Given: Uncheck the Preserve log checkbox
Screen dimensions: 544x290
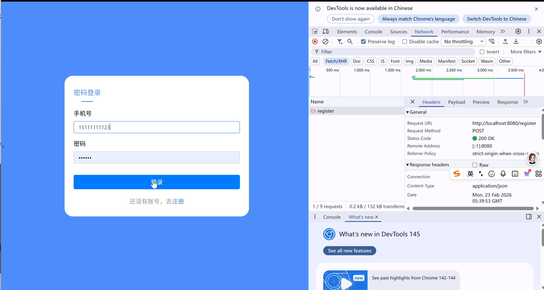Looking at the screenshot, I should tap(363, 42).
